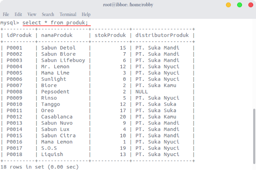Click the 'select * from produk;' command text

pos(55,23)
